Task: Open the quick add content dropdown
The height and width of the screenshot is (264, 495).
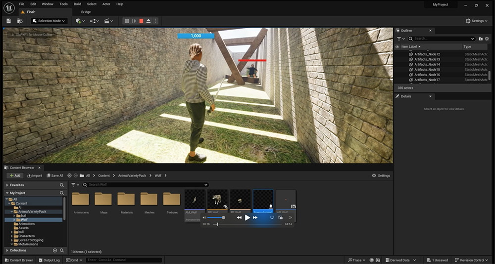Action: pyautogui.click(x=81, y=21)
